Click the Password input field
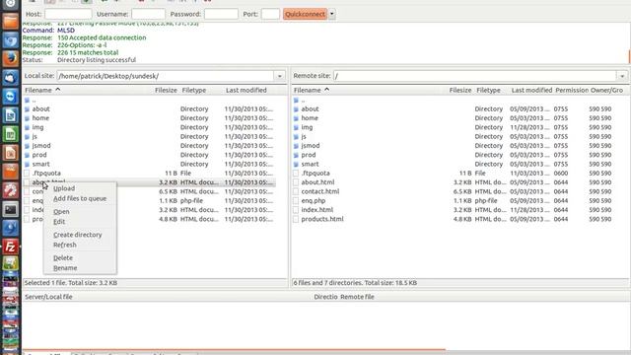631x355 pixels. [x=221, y=14]
